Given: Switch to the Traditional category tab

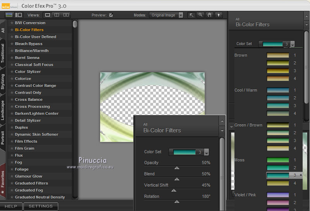Looking at the screenshot, I should point(3,53).
